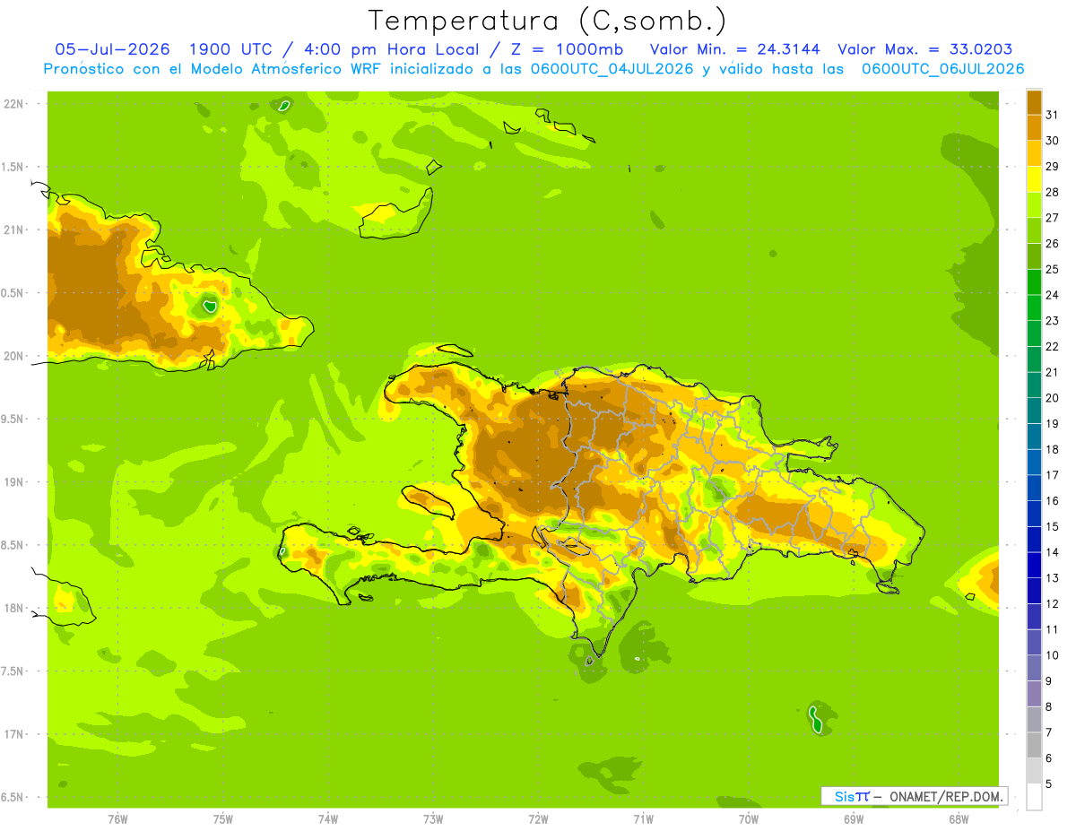
Task: Select the '0600UTC_06JUL2026' valid-until time
Action: [x=942, y=68]
